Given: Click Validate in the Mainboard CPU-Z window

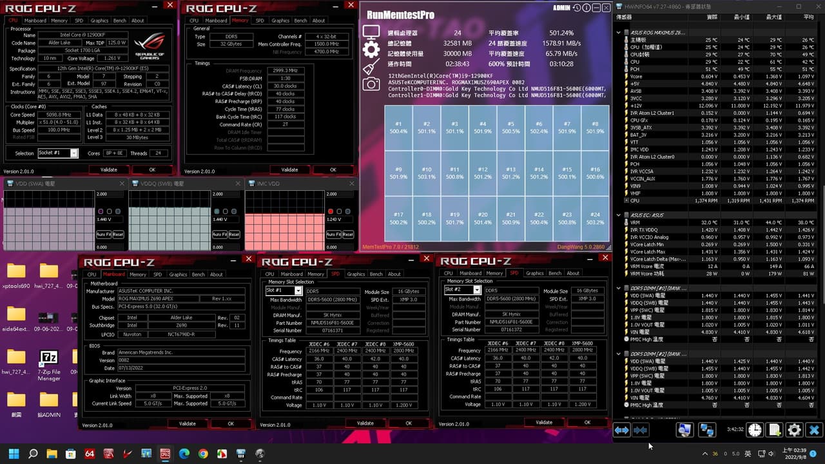Looking at the screenshot, I should point(187,423).
